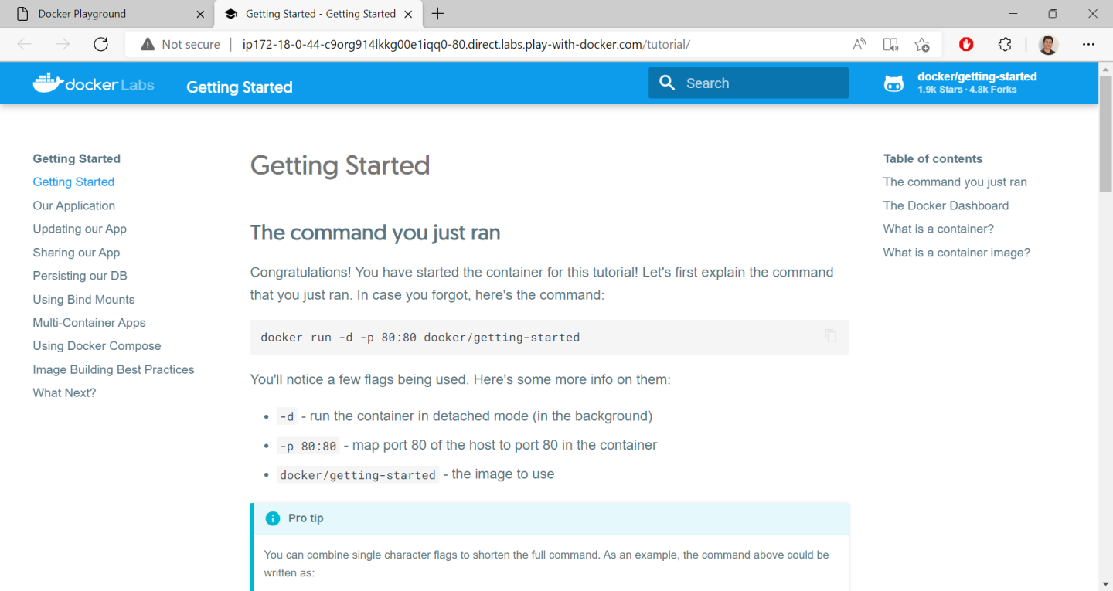The width and height of the screenshot is (1113, 591).
Task: Click the browser refresh icon
Action: coord(100,44)
